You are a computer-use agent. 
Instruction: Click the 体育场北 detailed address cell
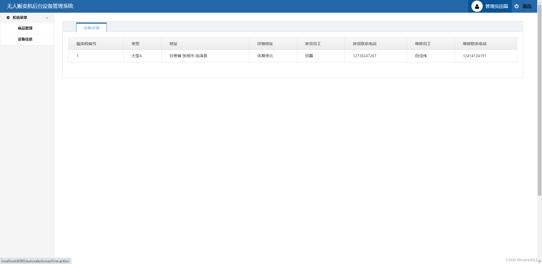(x=273, y=56)
